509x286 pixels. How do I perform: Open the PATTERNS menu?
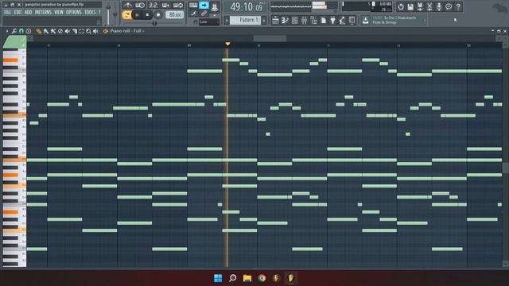[43, 13]
